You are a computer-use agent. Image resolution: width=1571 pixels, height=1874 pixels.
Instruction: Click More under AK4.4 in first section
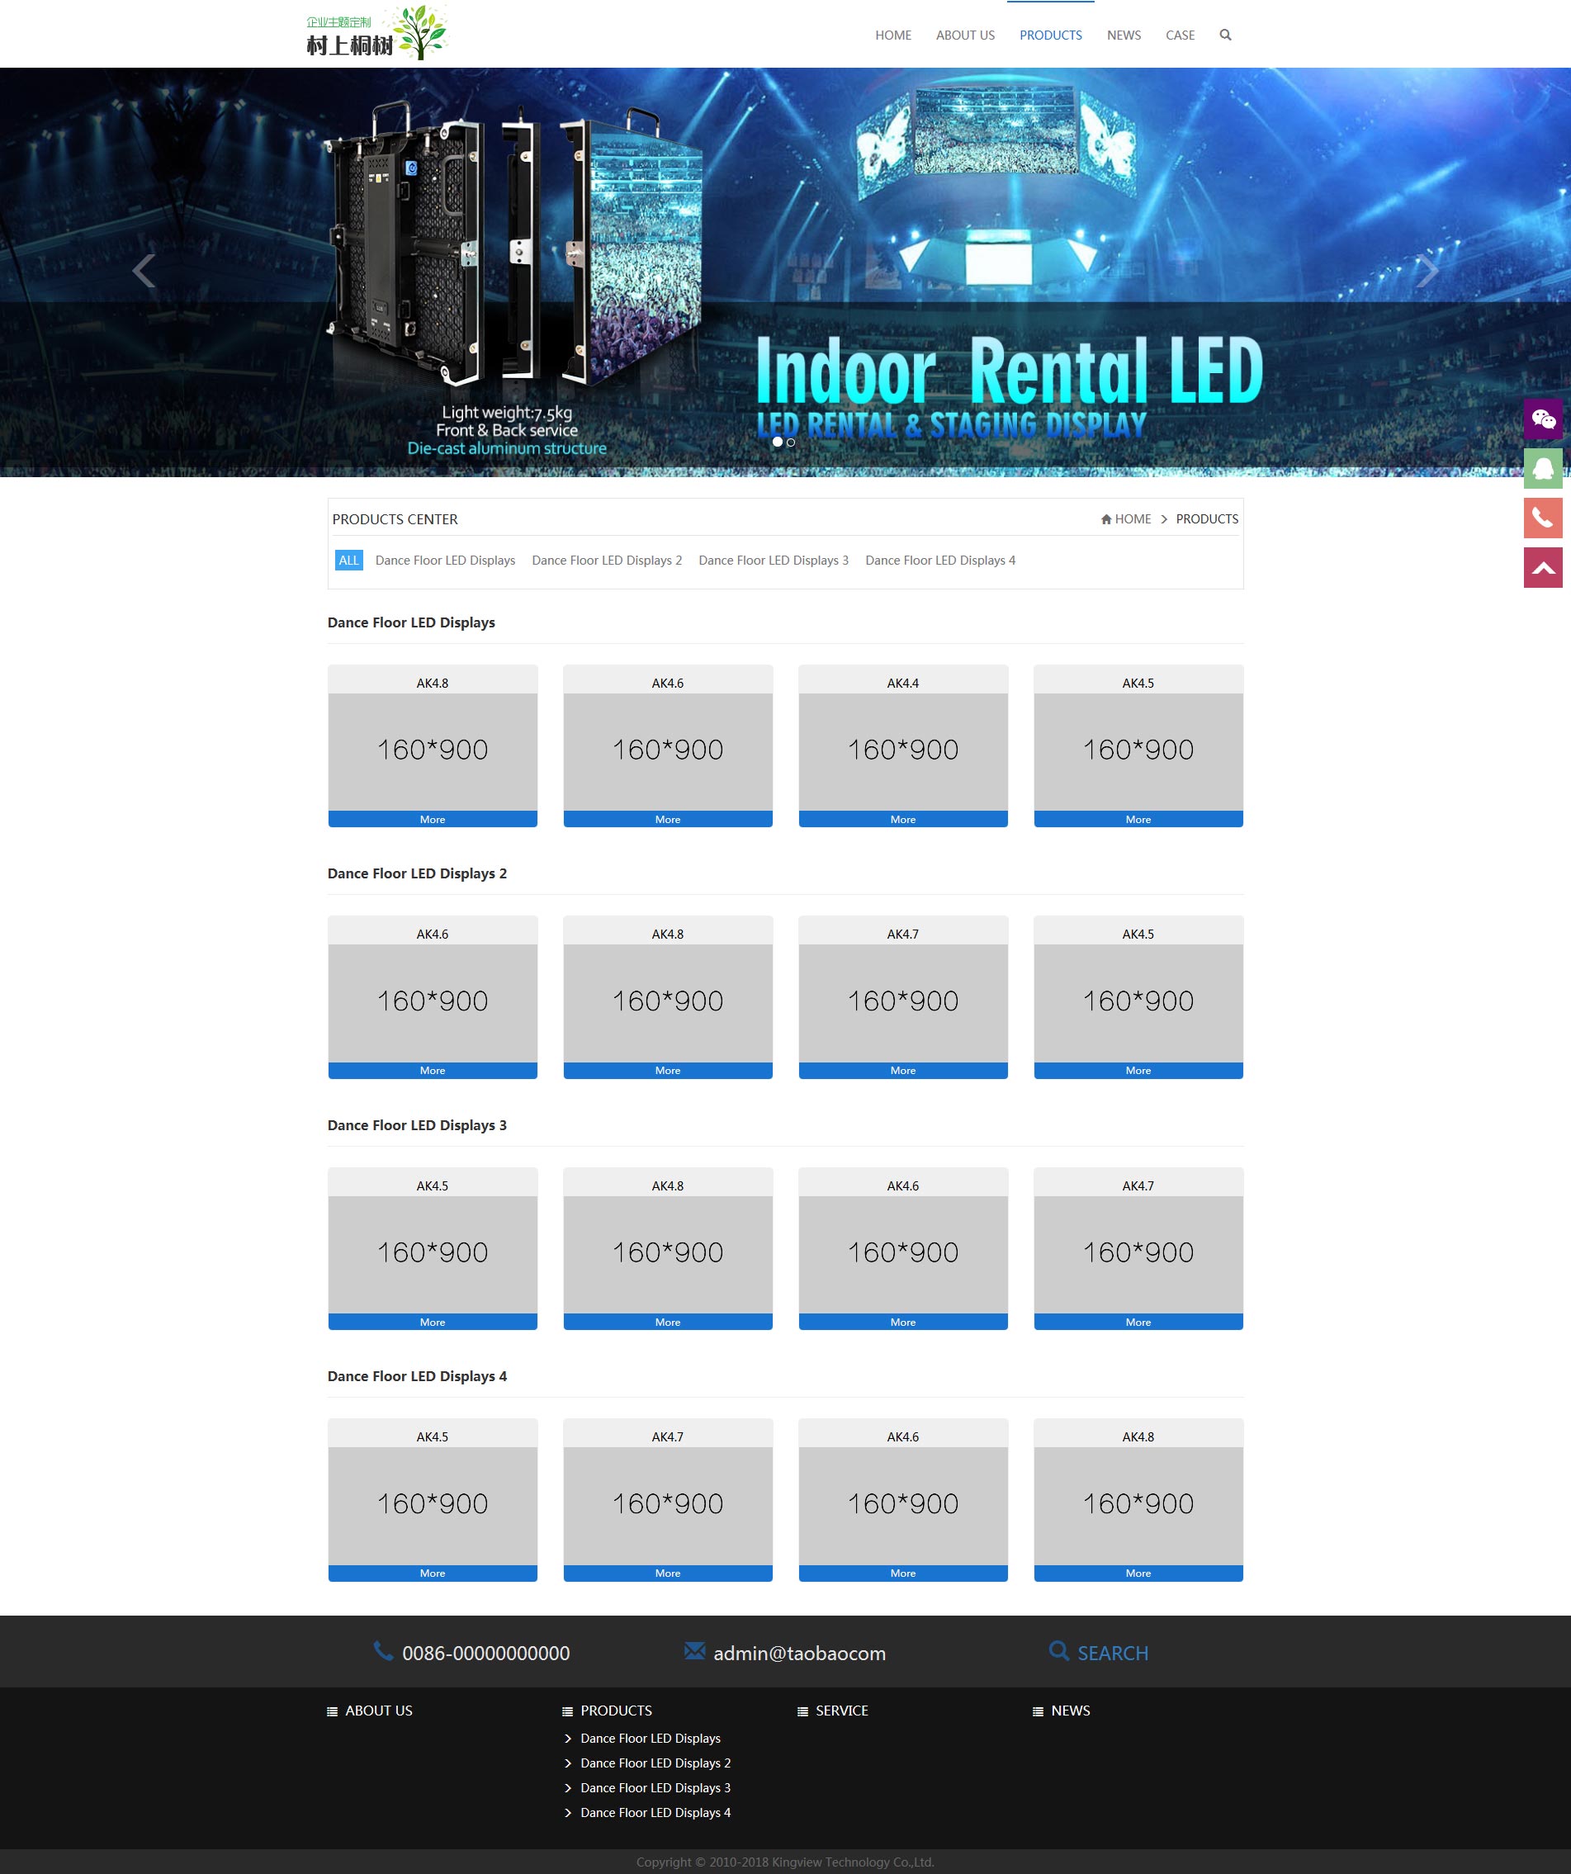902,819
